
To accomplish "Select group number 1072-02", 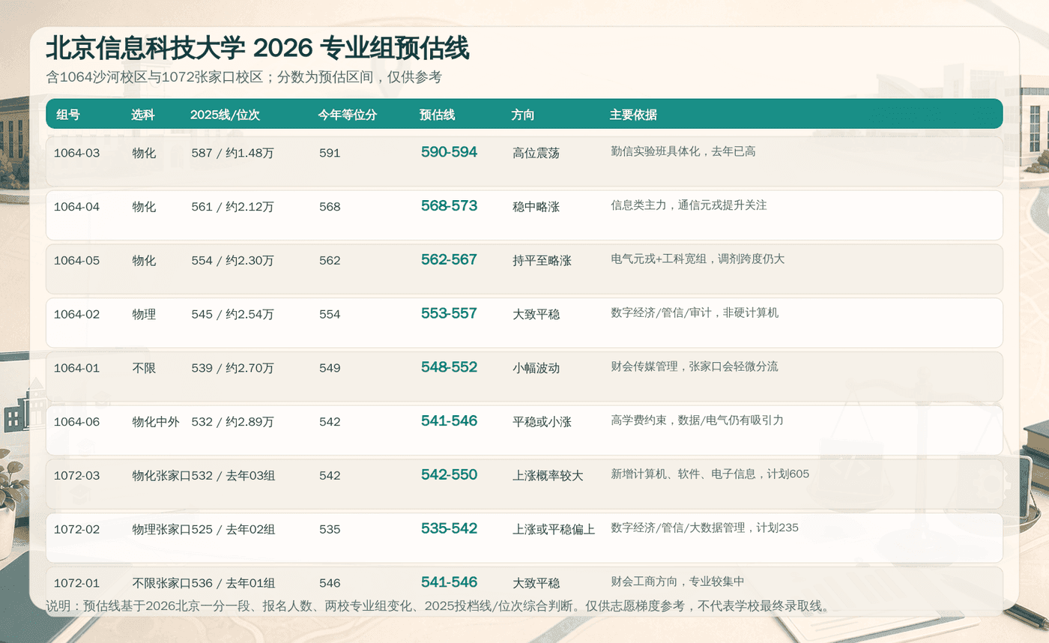I will click(x=76, y=530).
